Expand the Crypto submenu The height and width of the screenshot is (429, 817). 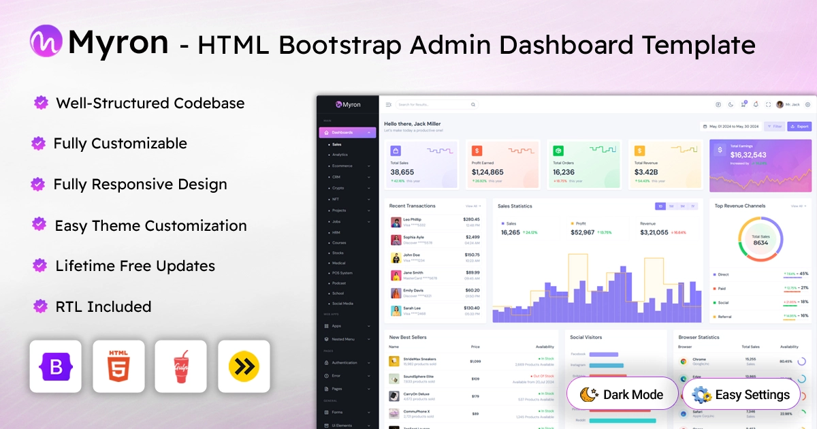coord(347,188)
